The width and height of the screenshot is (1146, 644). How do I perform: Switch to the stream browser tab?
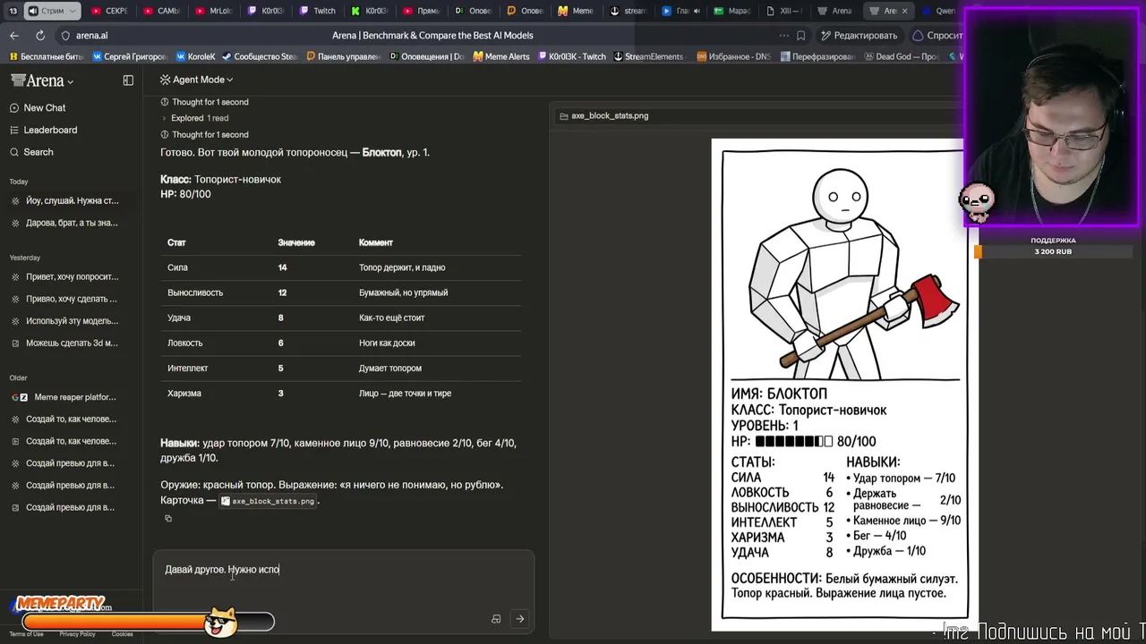[x=628, y=11]
